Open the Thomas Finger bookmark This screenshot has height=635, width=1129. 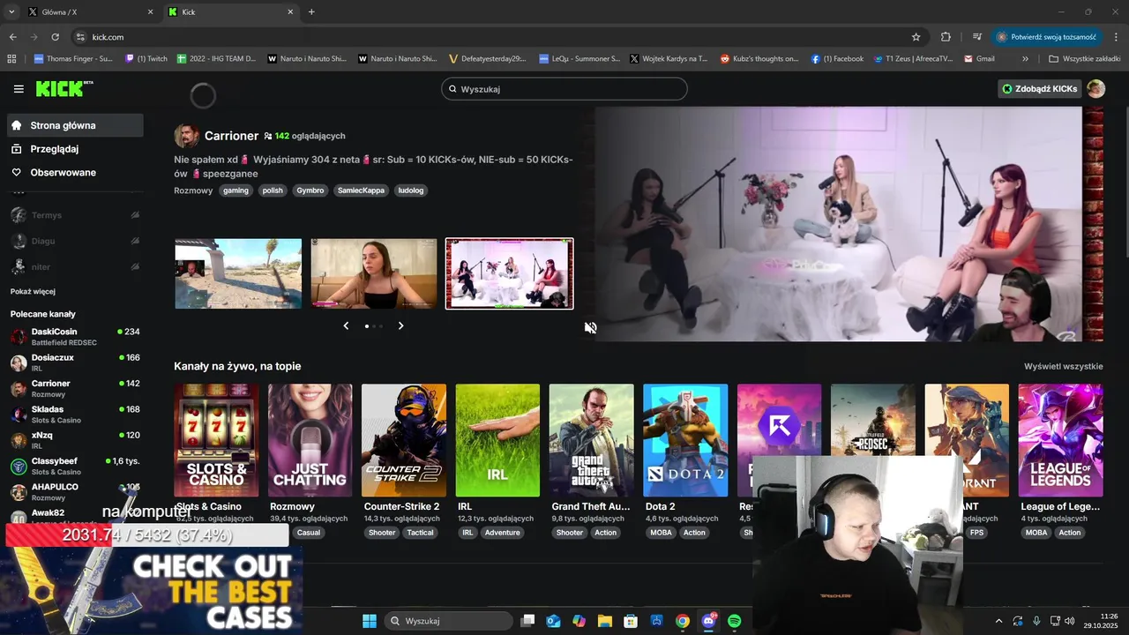pyautogui.click(x=73, y=59)
